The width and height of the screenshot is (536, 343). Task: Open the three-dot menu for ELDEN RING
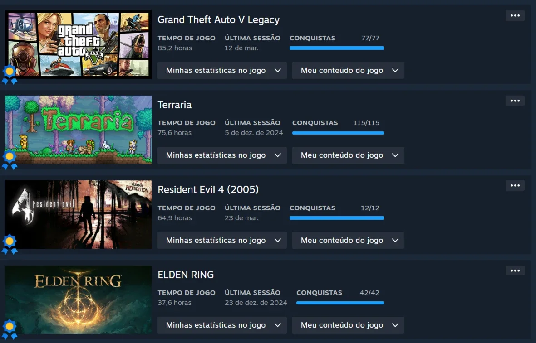[x=515, y=271]
